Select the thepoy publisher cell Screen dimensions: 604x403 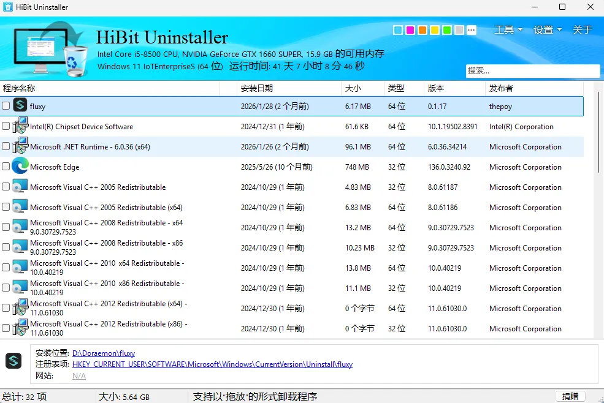500,107
